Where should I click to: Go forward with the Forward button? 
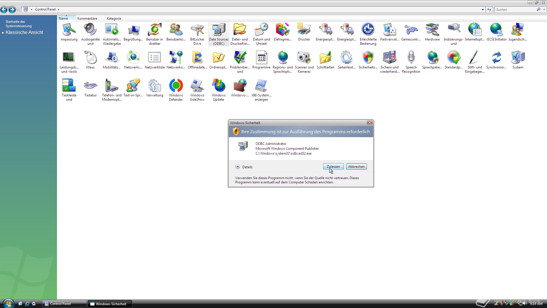(12, 10)
